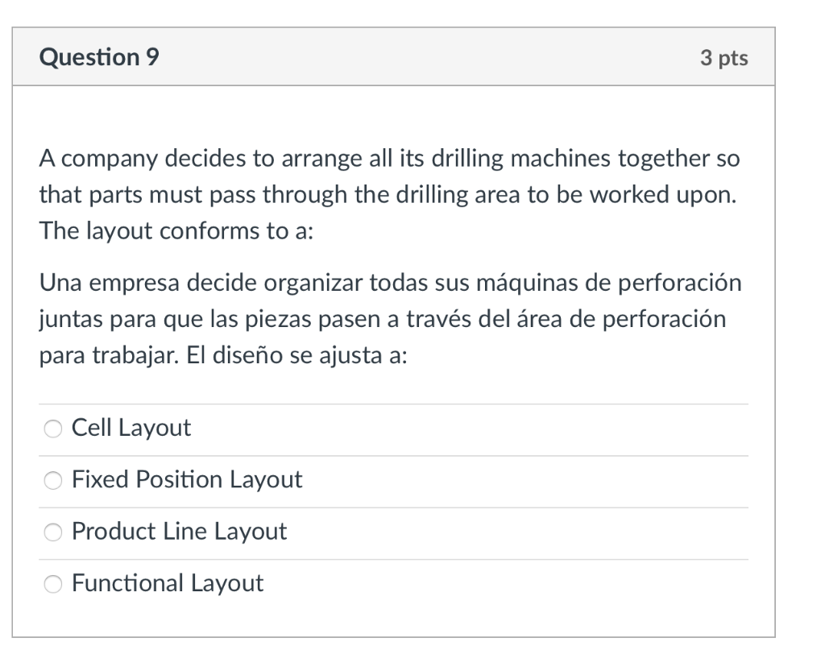Select the Functional Layout radio button
Viewport: 825px width, 667px height.
coord(52,583)
